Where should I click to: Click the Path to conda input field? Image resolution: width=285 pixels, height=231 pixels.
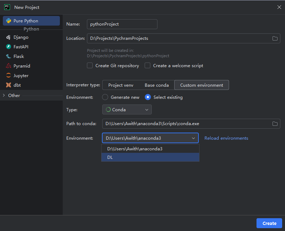(191, 124)
